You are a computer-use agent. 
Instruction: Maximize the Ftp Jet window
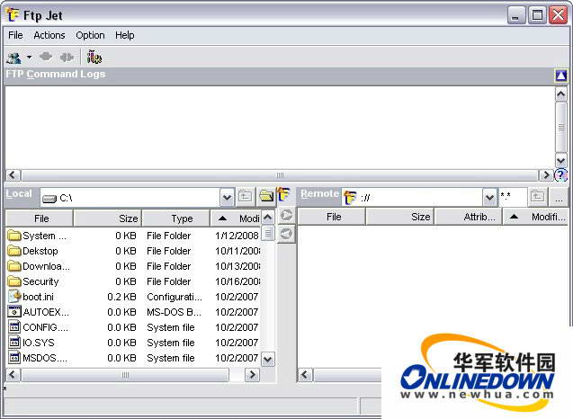click(x=537, y=15)
